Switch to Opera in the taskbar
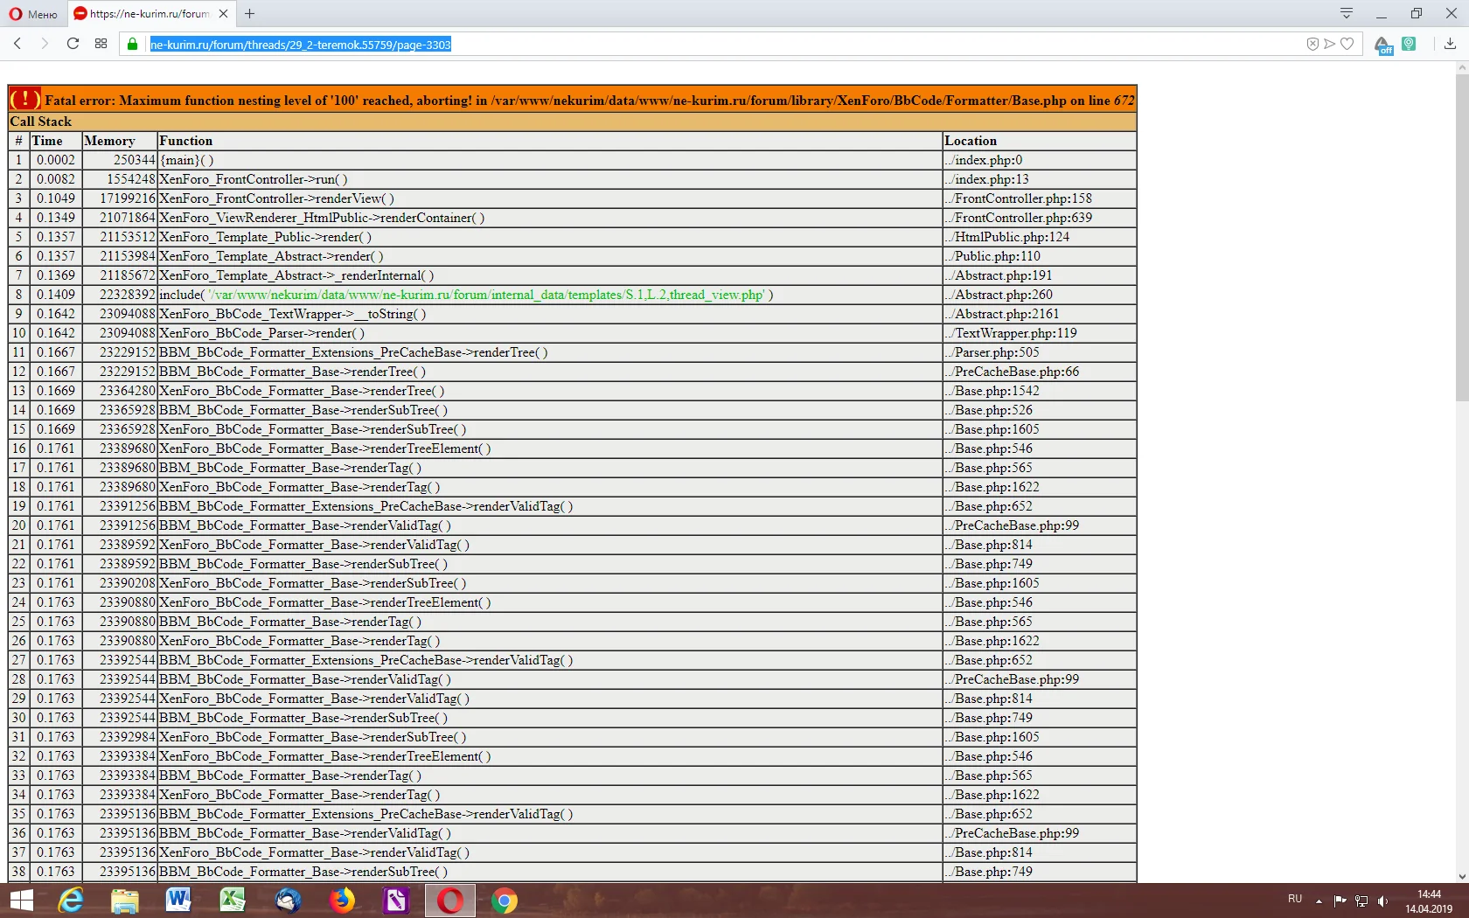Viewport: 1469px width, 918px height. pyautogui.click(x=450, y=901)
